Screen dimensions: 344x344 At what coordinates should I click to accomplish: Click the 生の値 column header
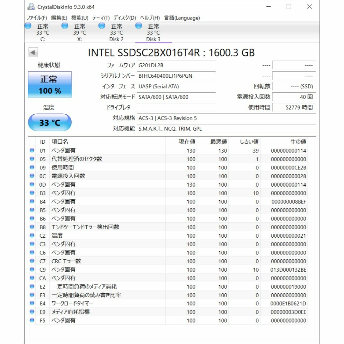(284, 142)
